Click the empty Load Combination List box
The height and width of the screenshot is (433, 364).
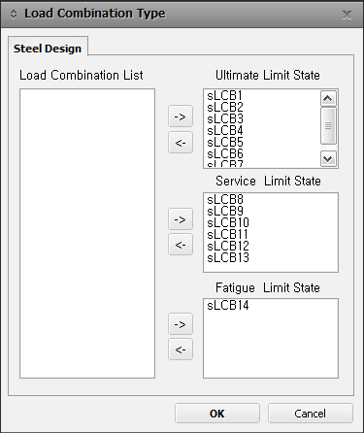[87, 233]
